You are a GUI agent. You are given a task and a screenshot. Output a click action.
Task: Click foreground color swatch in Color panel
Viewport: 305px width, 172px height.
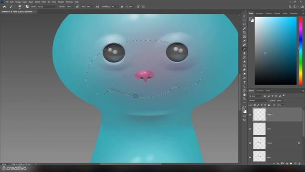[x=251, y=19]
